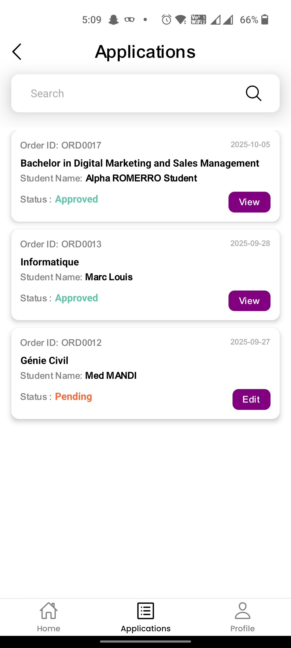Tap student name Alpha ROMERRO Student
291x648 pixels.
click(x=141, y=178)
